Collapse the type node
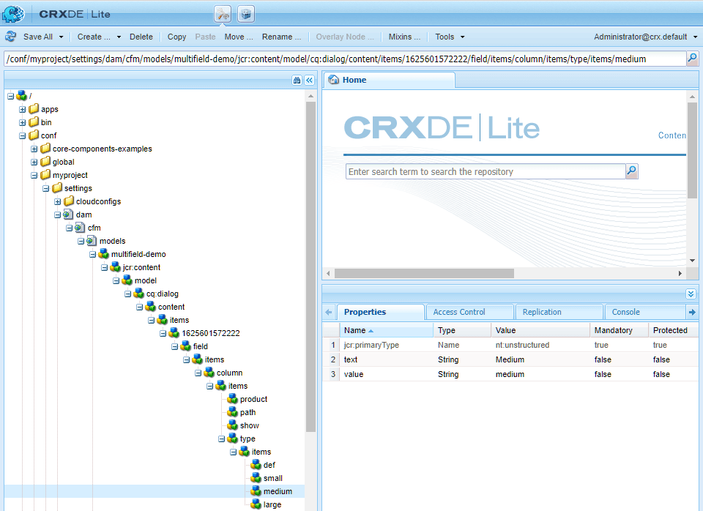703x511 pixels. coord(221,439)
